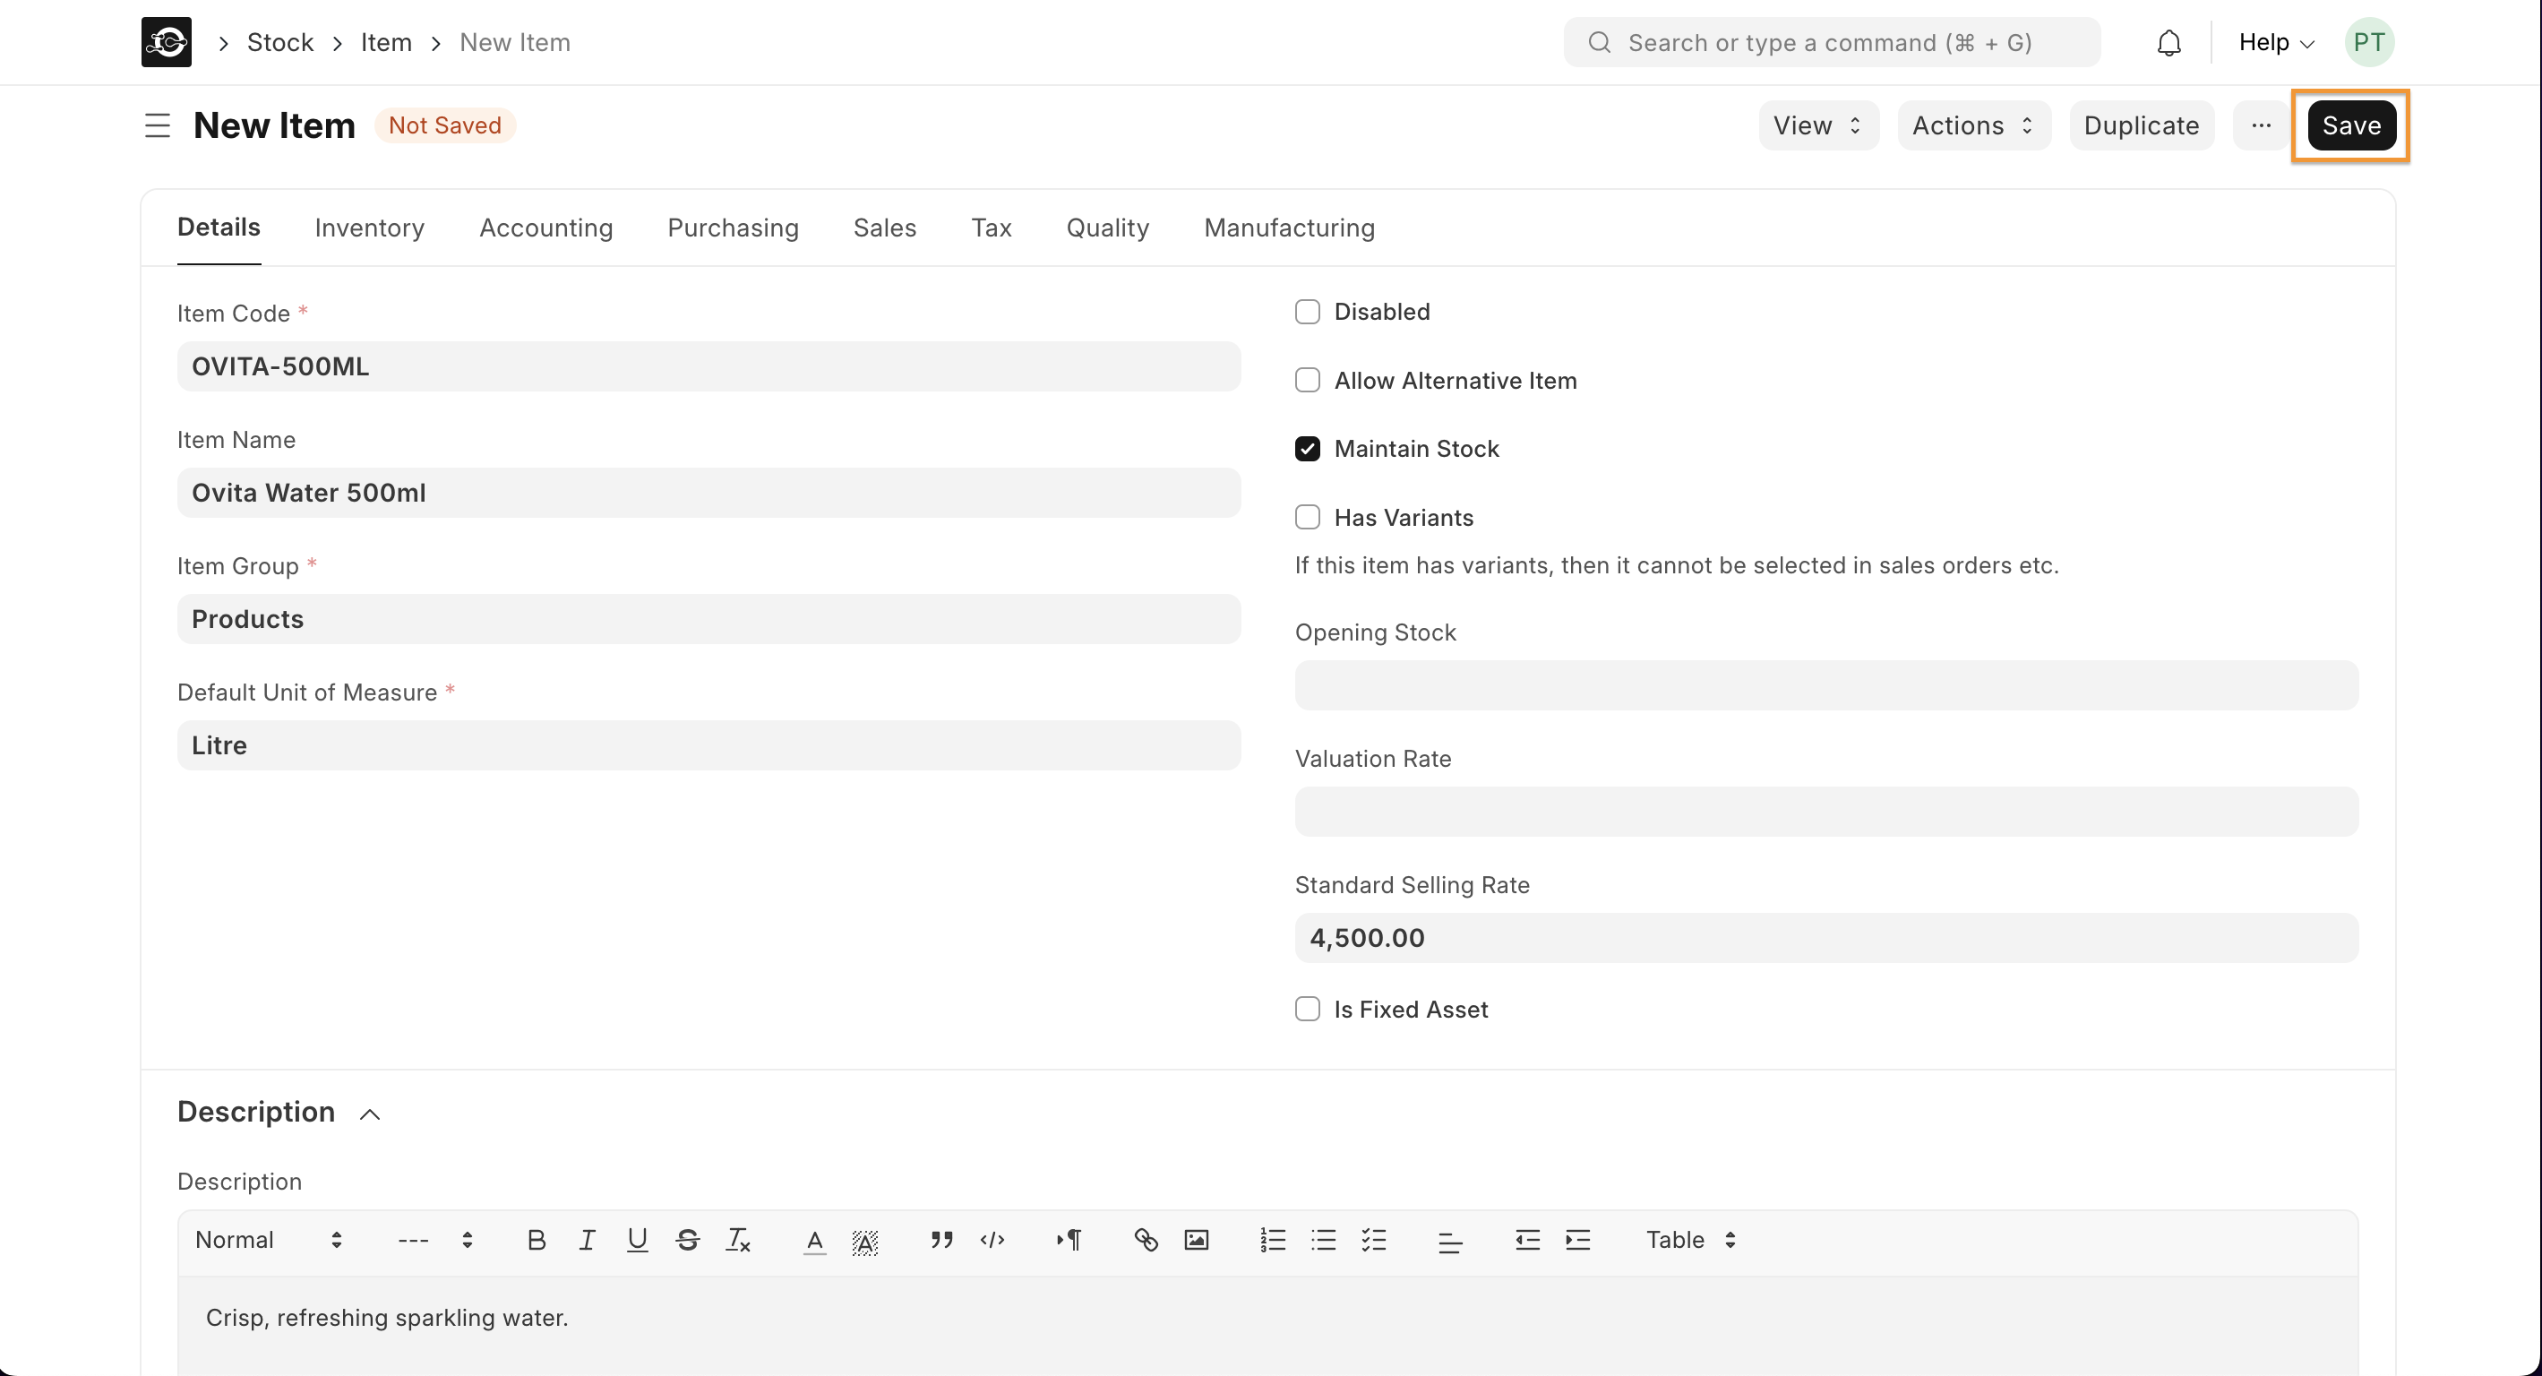Enable the Disabled checkbox
This screenshot has width=2542, height=1376.
click(1307, 311)
